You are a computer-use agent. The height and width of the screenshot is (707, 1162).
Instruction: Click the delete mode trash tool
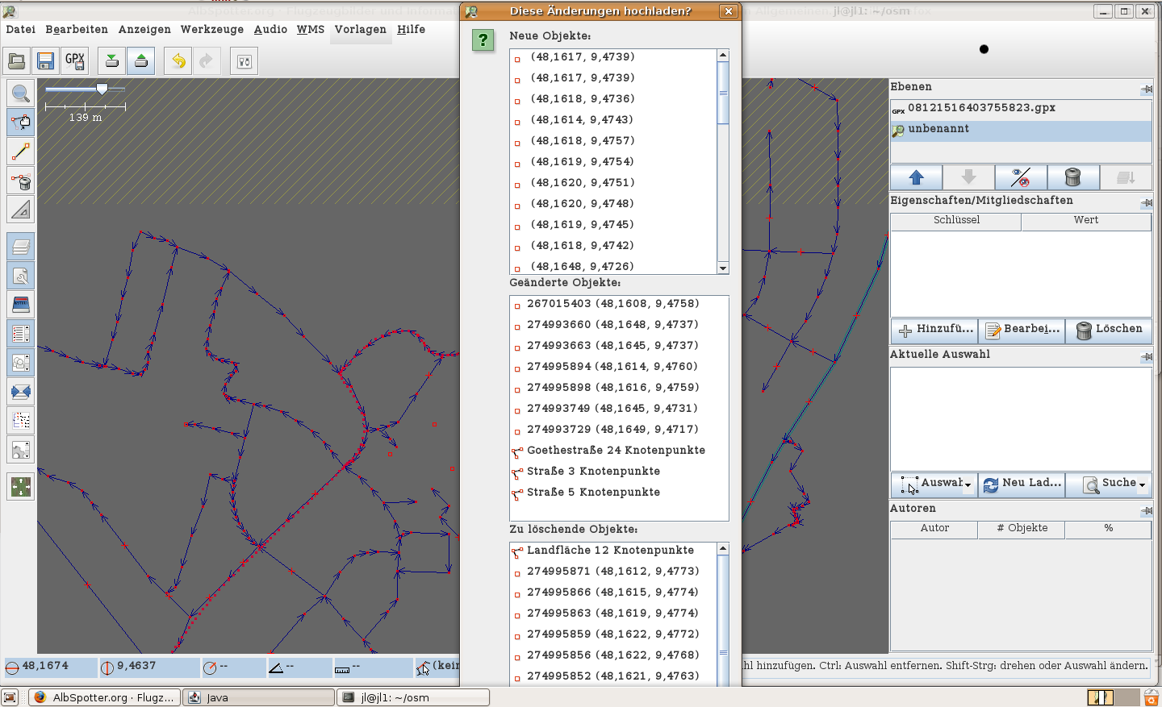coord(21,181)
